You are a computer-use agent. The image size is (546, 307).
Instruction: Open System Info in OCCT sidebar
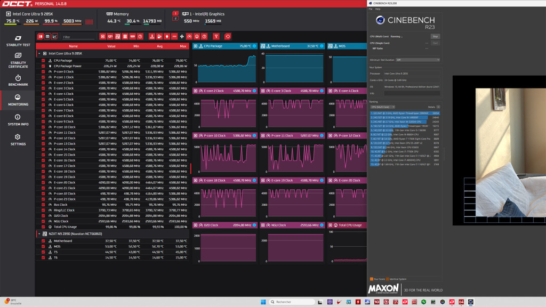(x=18, y=120)
